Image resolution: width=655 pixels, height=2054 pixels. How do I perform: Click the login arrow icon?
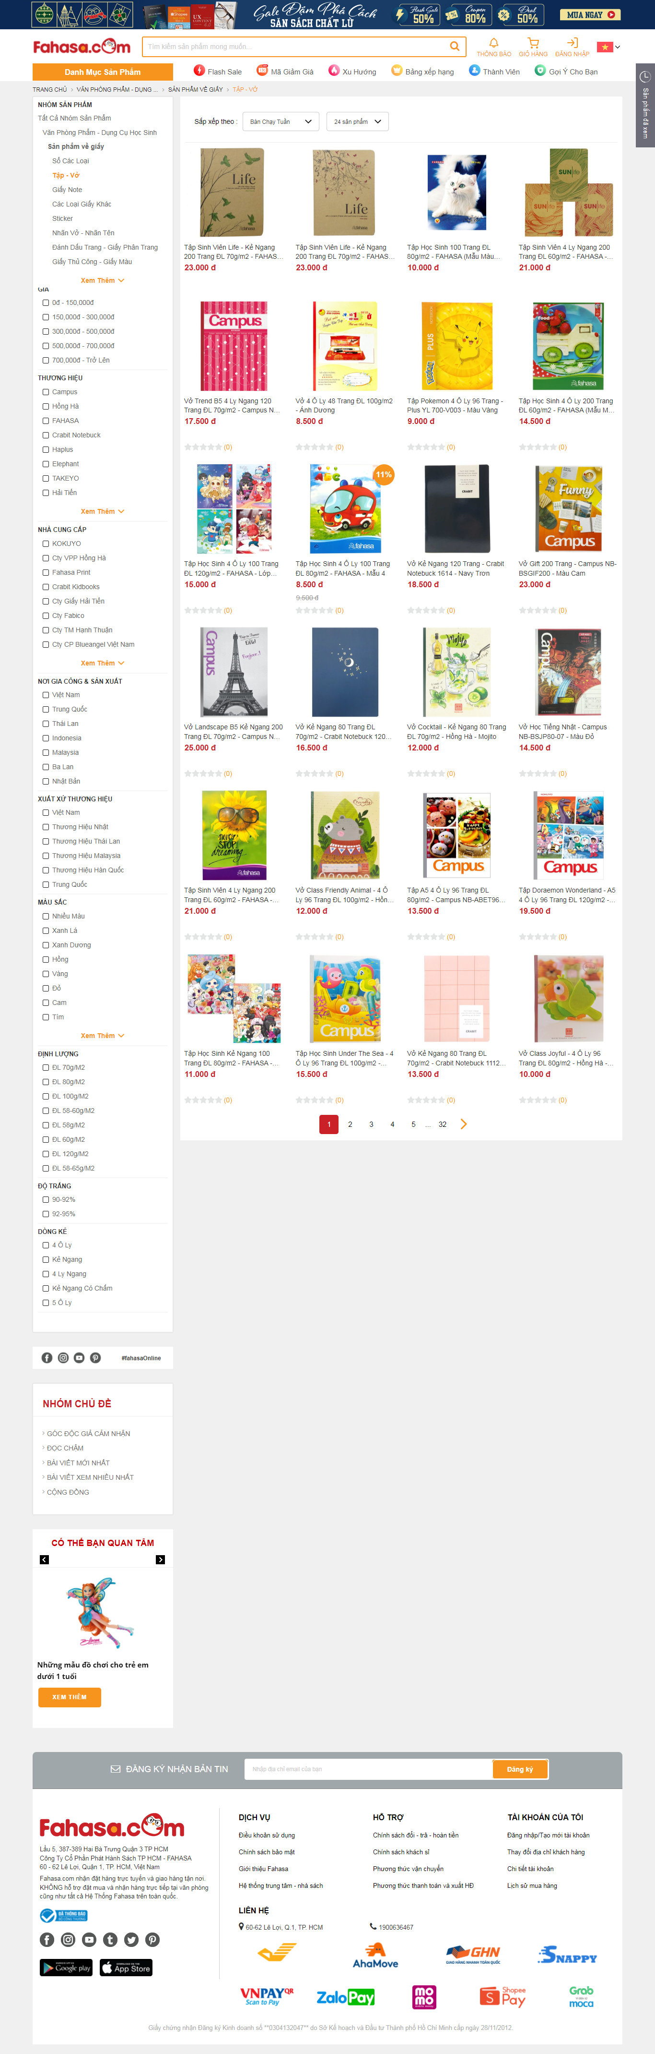pyautogui.click(x=572, y=43)
